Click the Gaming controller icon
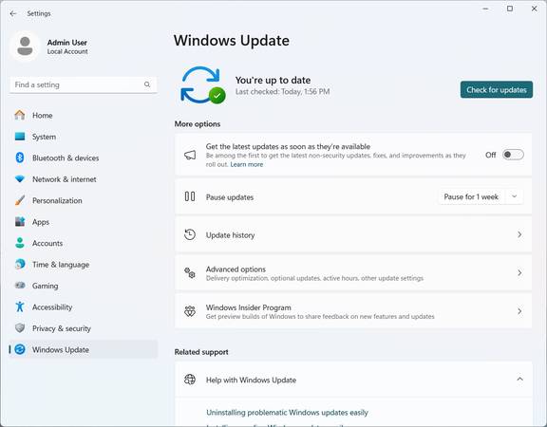 coord(20,286)
